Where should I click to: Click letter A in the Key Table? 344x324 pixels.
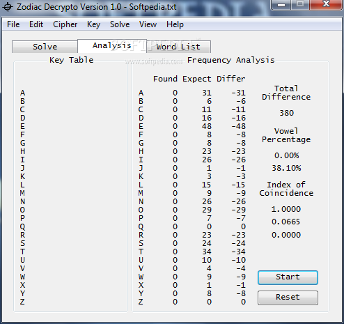tap(22, 93)
